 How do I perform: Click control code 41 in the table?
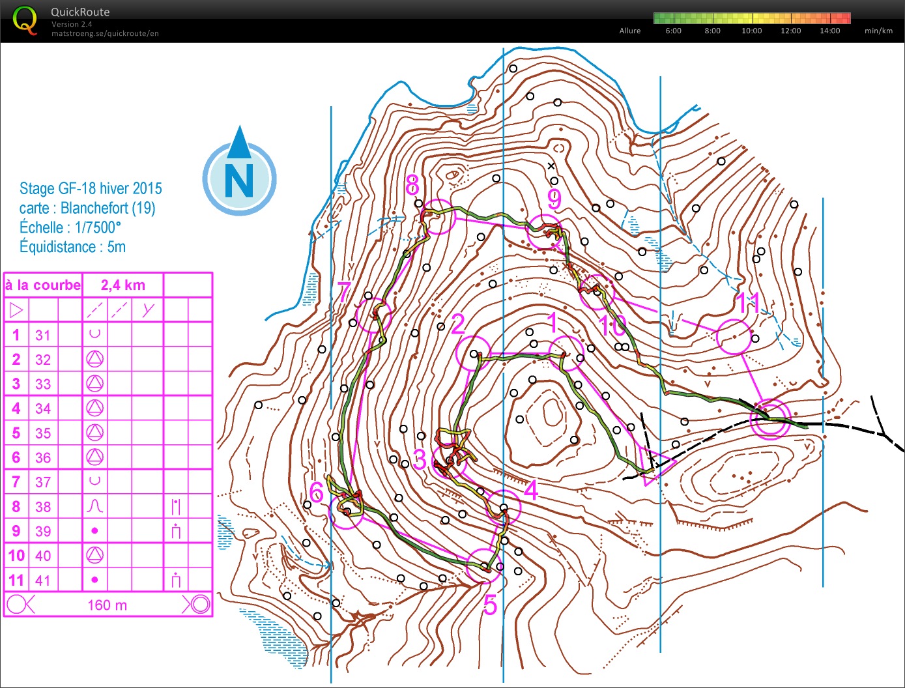pos(43,580)
